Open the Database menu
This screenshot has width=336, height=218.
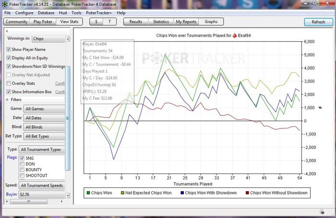click(46, 13)
